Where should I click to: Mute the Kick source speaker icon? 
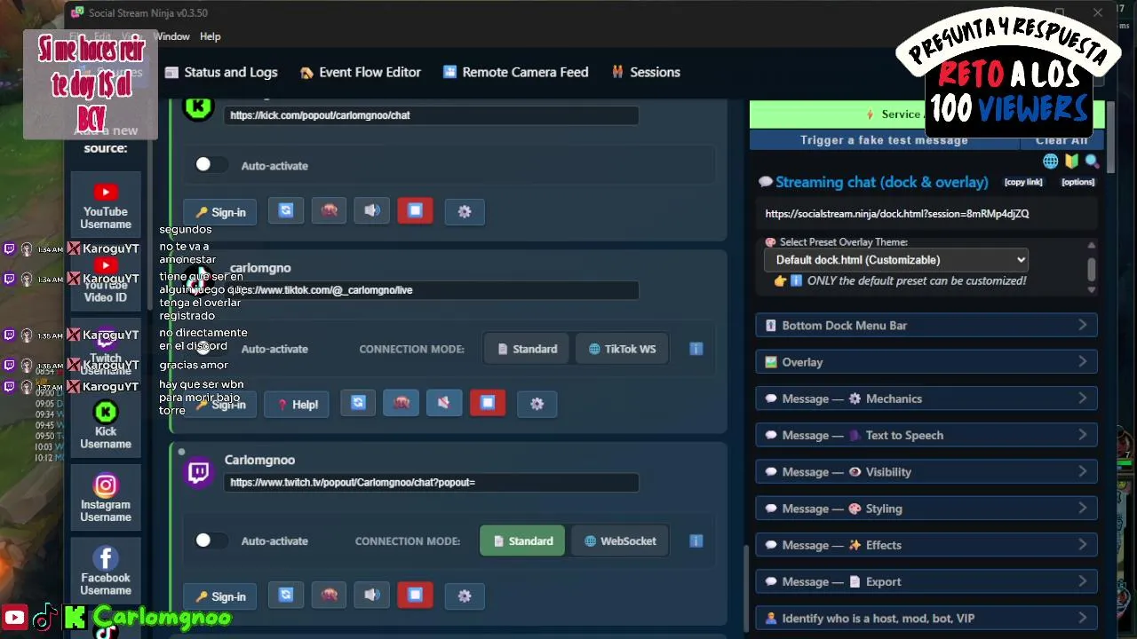click(372, 211)
